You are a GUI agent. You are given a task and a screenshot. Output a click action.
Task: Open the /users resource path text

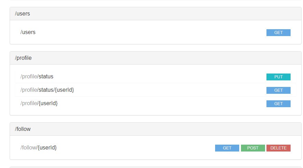(28, 32)
